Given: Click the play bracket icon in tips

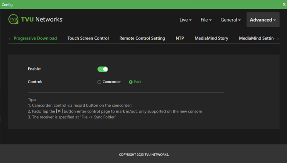Looking at the screenshot, I should coord(59,111).
